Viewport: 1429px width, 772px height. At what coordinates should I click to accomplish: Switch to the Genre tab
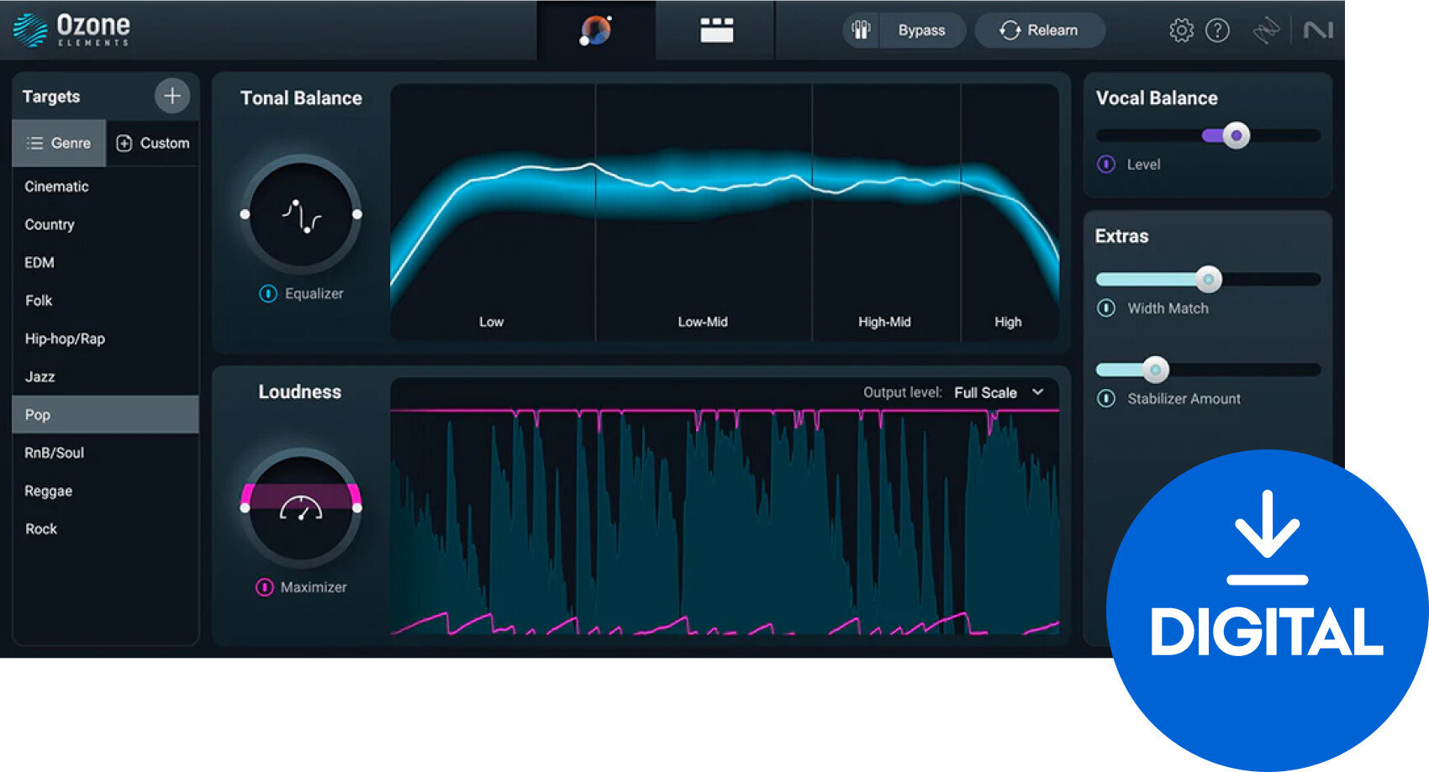click(x=58, y=143)
